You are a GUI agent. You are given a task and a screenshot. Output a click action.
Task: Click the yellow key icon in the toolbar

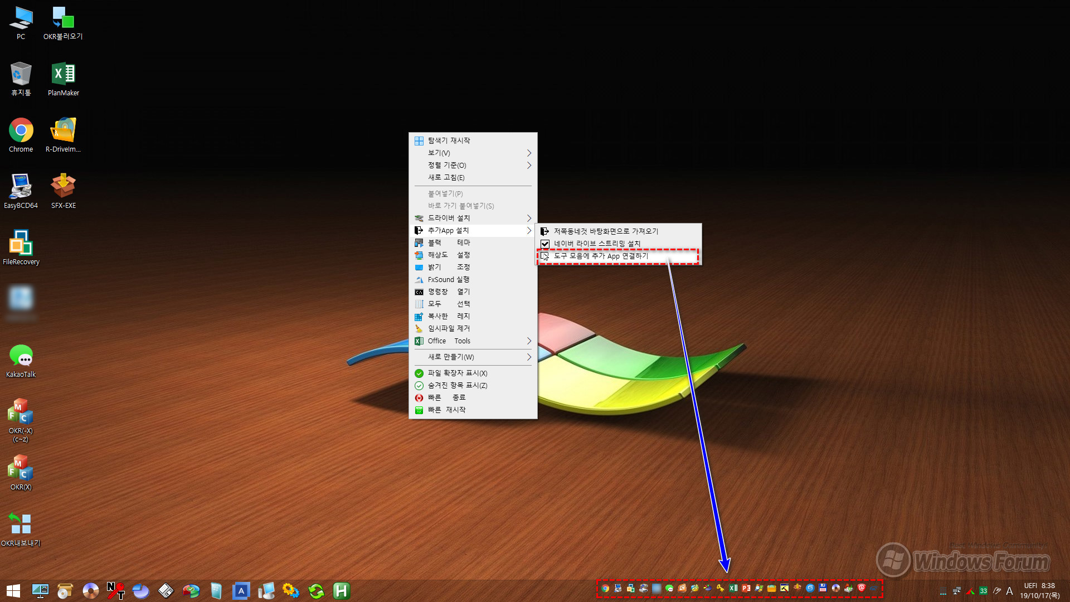click(721, 588)
